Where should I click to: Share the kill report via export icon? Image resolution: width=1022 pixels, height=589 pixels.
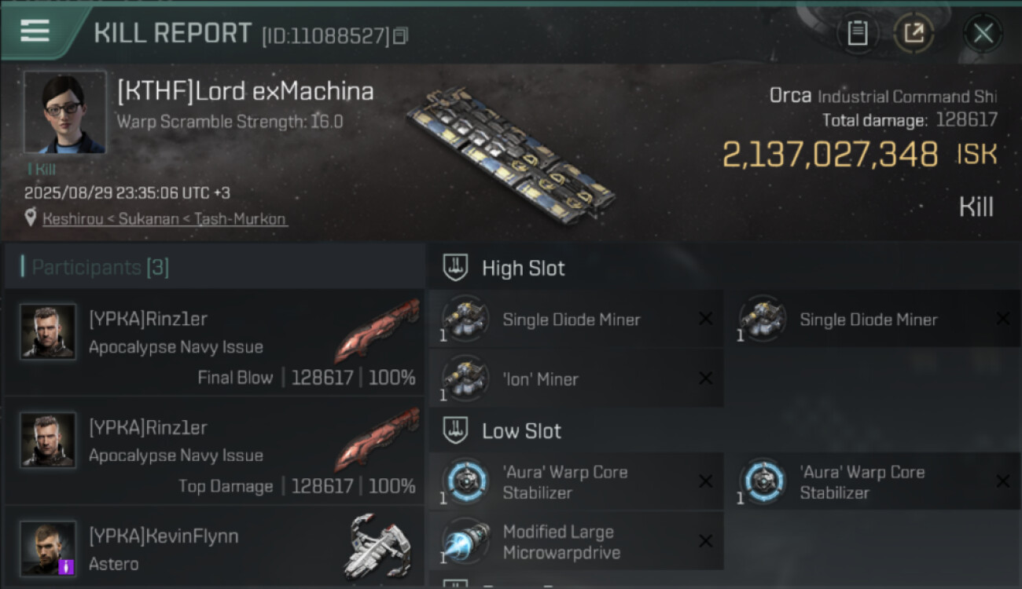pyautogui.click(x=914, y=34)
